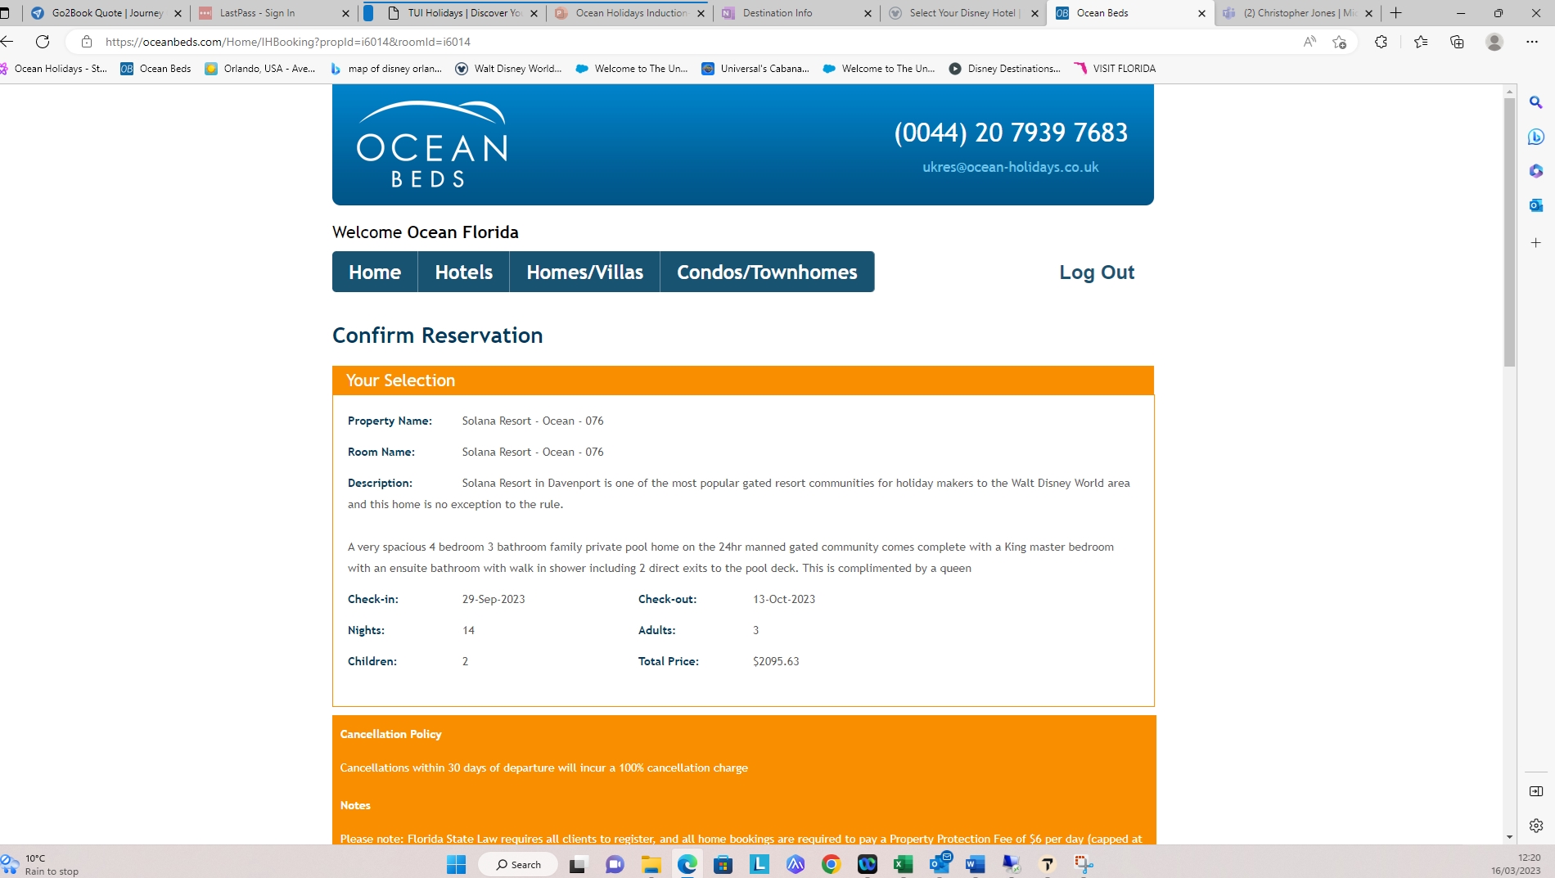Viewport: 1555px width, 878px height.
Task: Open new browser tab plus button
Action: [x=1396, y=13]
